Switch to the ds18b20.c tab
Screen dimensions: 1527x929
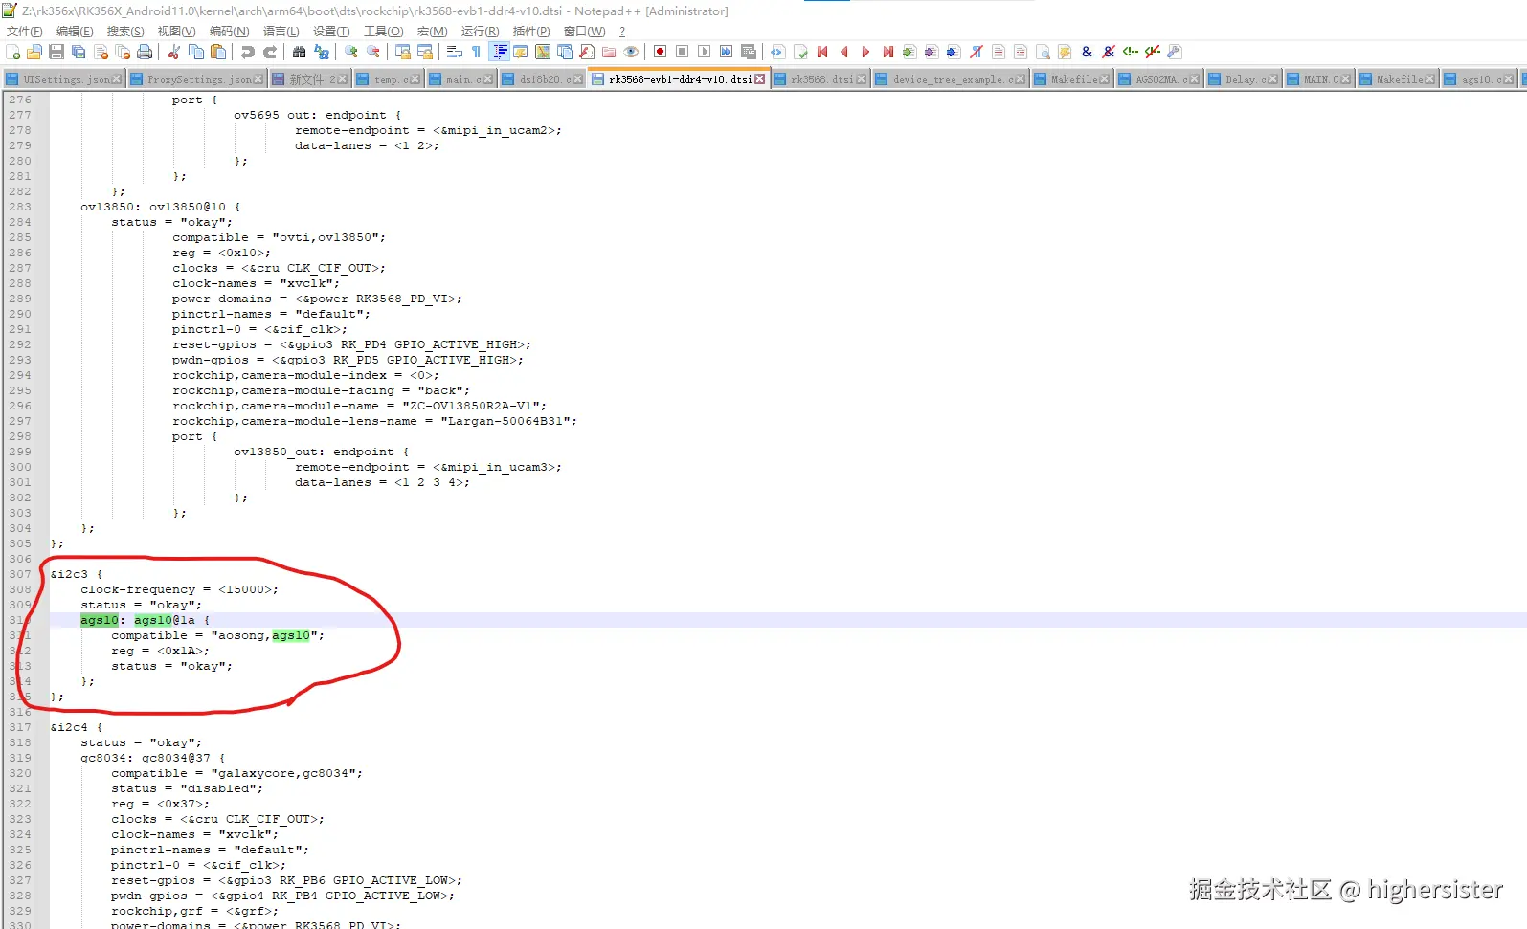[x=541, y=79]
